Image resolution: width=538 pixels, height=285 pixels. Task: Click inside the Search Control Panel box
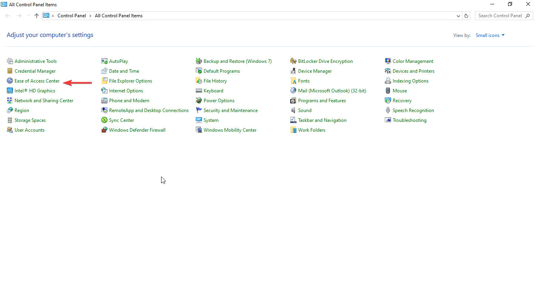pos(500,15)
